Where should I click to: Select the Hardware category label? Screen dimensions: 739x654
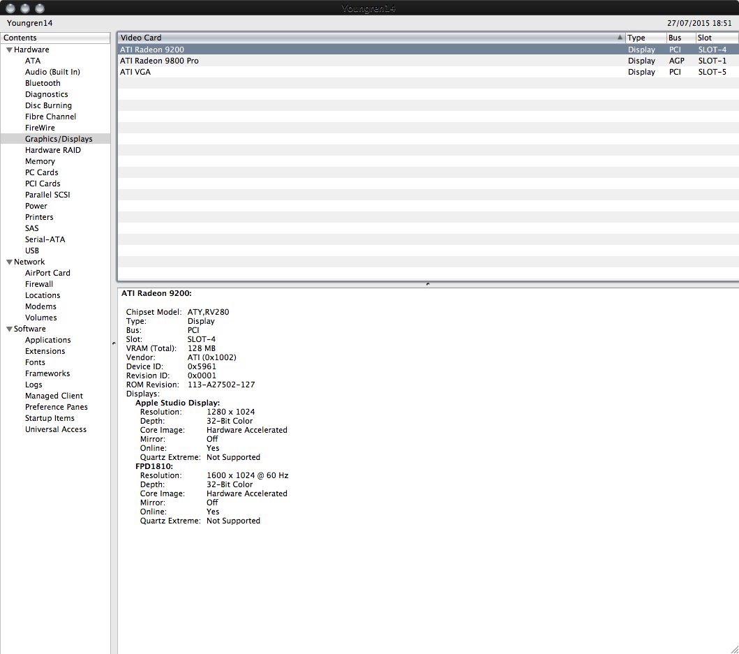(31, 50)
